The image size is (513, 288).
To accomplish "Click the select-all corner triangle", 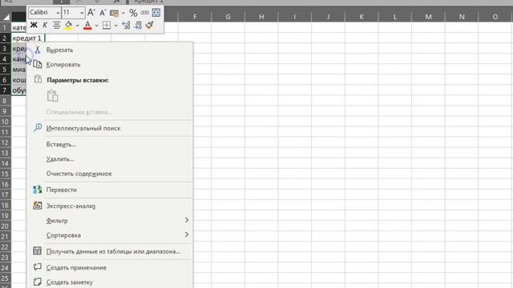I will 6,17.
